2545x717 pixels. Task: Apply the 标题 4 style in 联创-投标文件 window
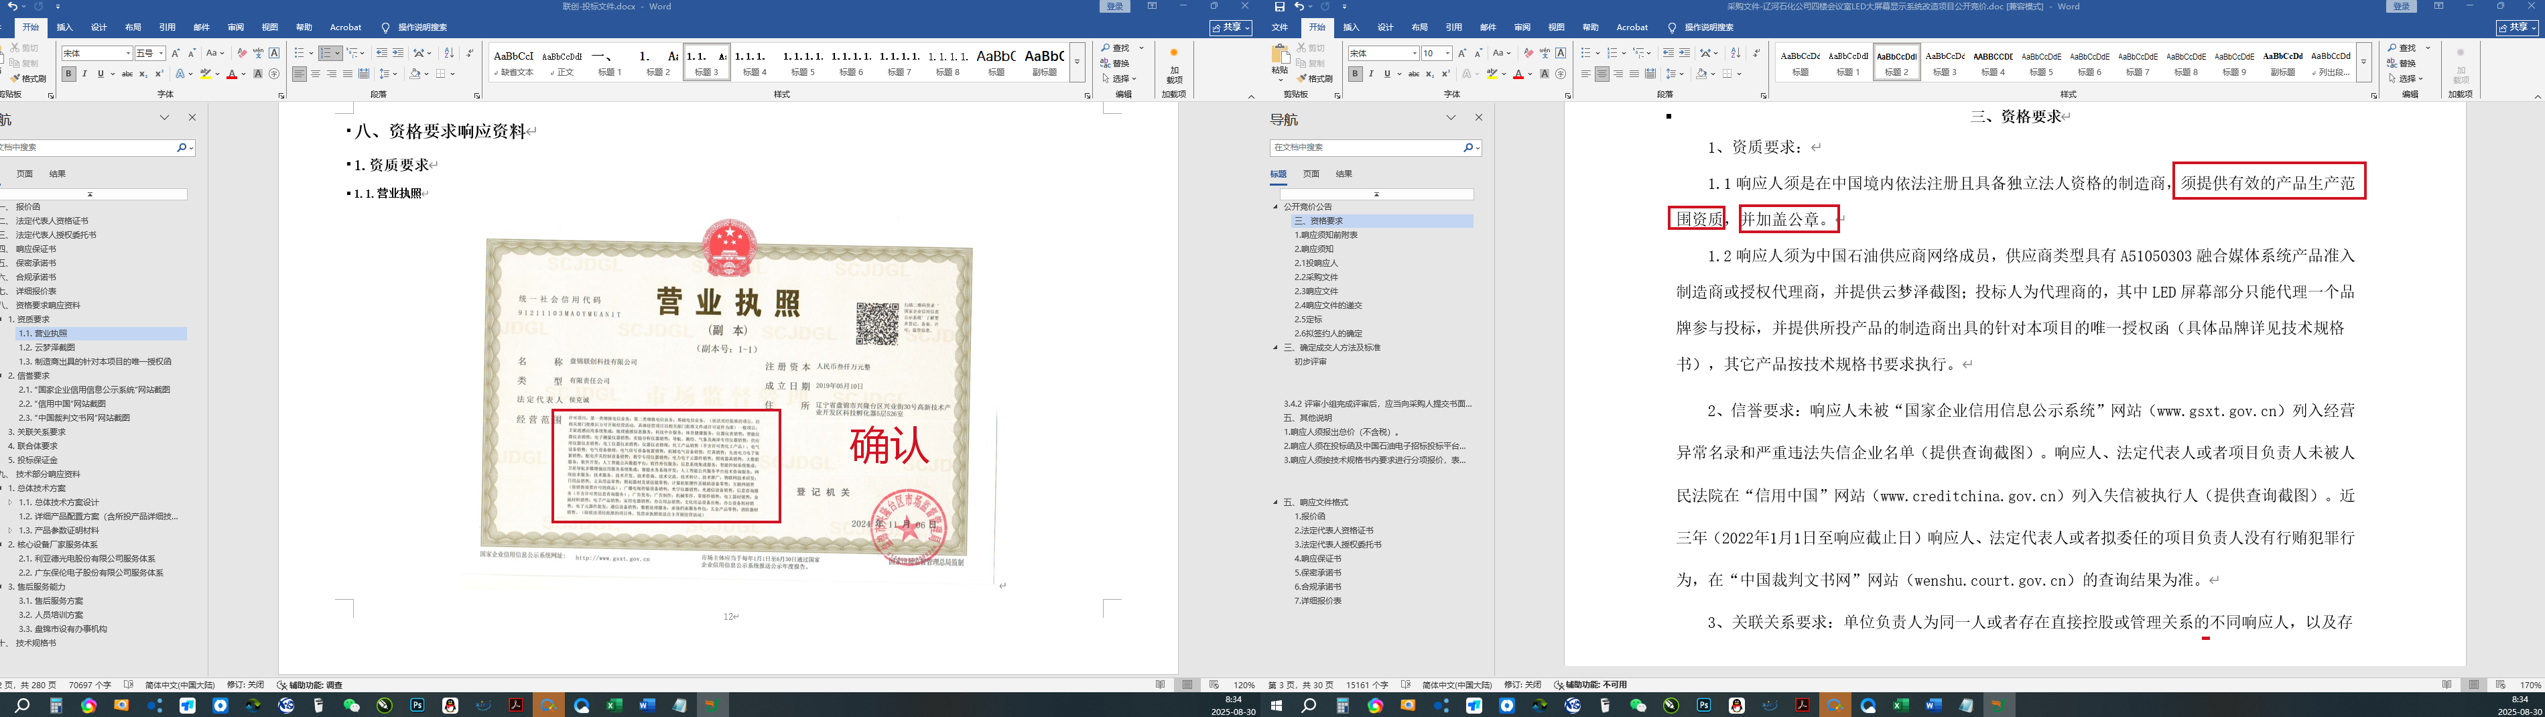pyautogui.click(x=755, y=61)
